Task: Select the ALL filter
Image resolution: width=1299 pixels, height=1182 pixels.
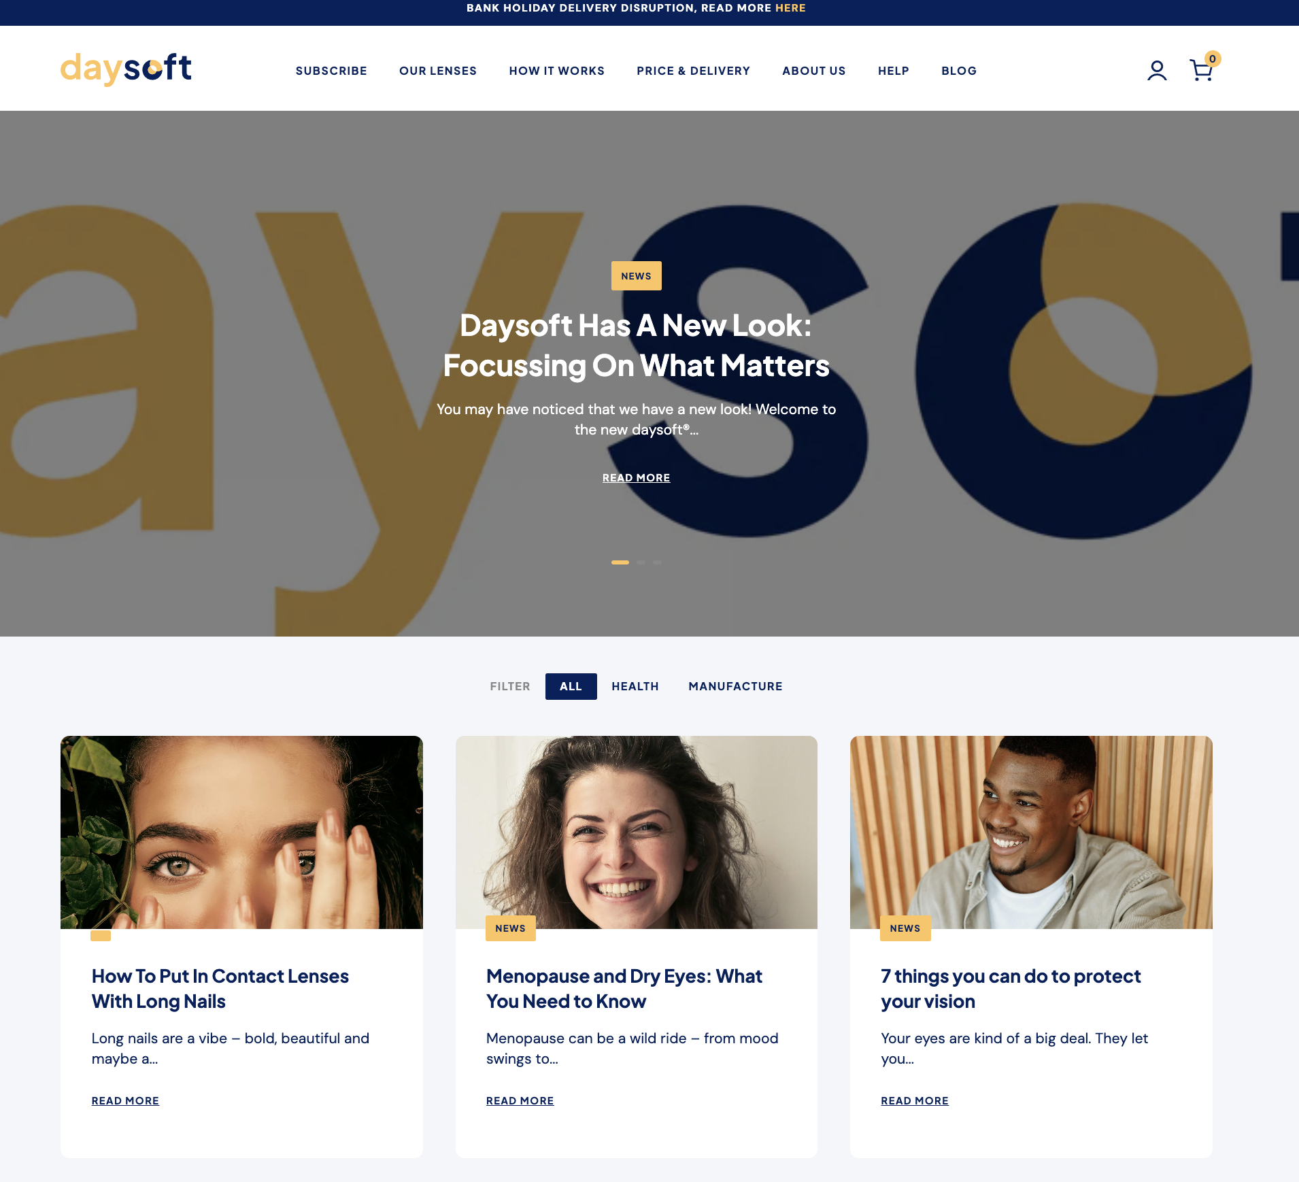Action: pos(571,686)
